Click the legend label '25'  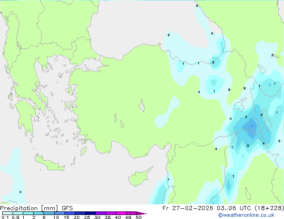click(x=87, y=217)
